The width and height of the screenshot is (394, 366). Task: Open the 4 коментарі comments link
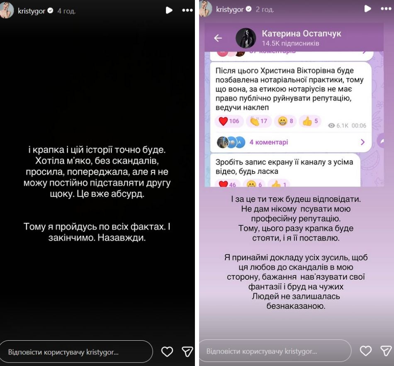click(269, 142)
